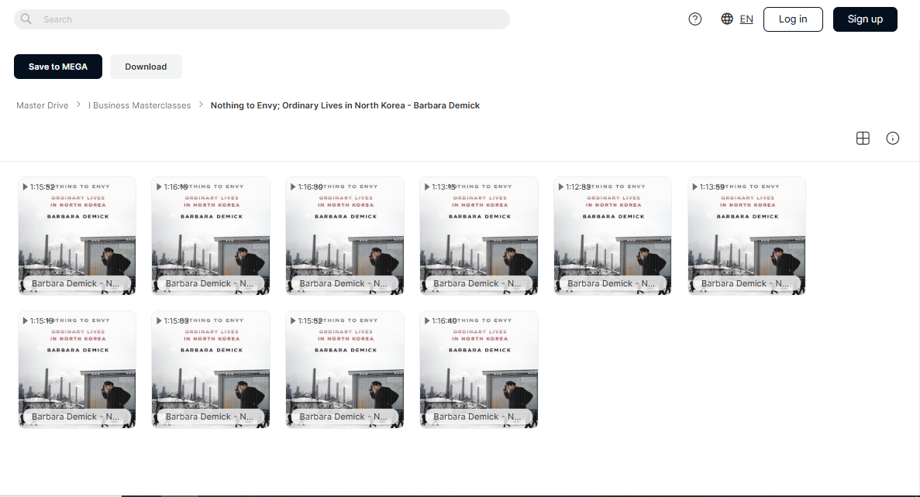This screenshot has width=920, height=497.
Task: Open I Business Masterclasses breadcrumb
Action: [140, 105]
